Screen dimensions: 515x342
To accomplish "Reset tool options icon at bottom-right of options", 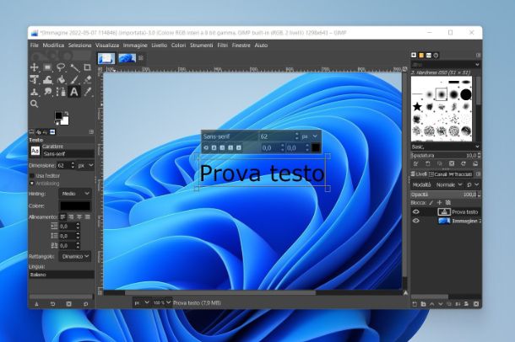I will pos(86,304).
